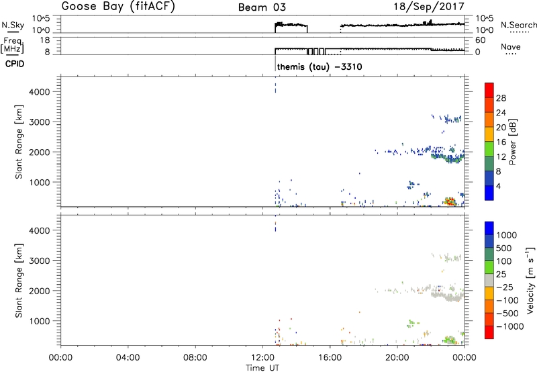Pick the gray segment of velocity colorbar
The image size is (537, 372).
489,280
